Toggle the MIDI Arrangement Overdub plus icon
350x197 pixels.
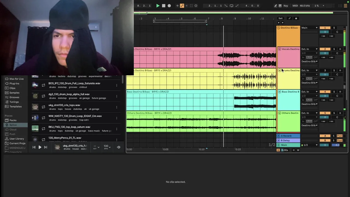177,6
